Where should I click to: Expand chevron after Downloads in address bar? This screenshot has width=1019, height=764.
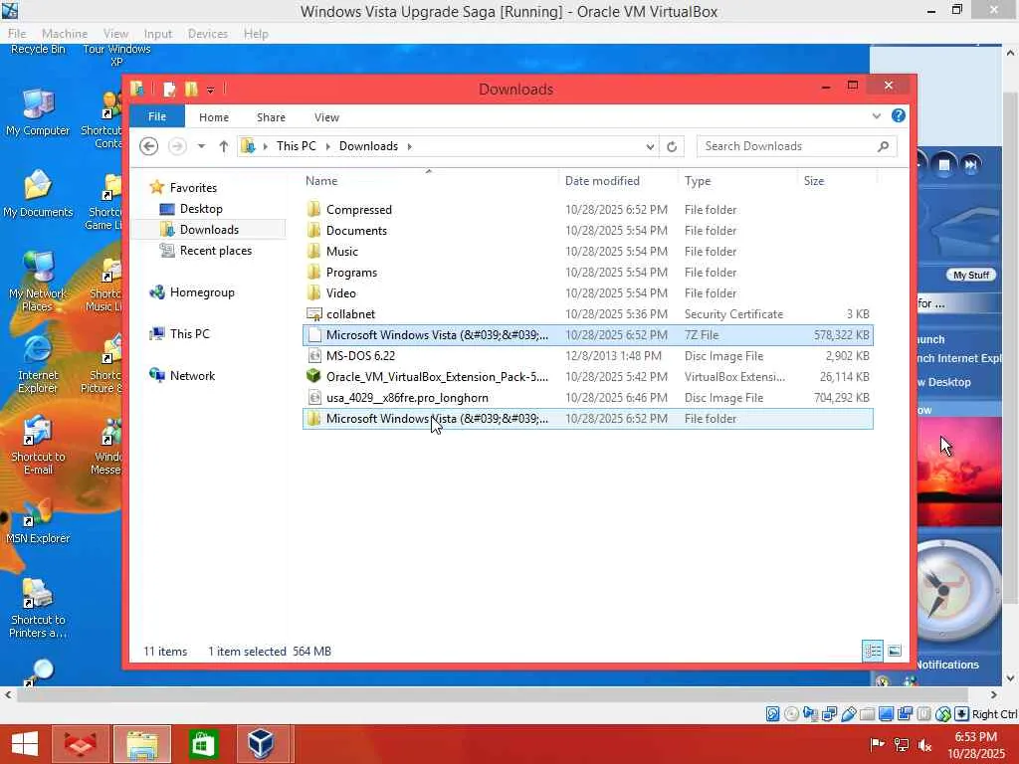[409, 146]
